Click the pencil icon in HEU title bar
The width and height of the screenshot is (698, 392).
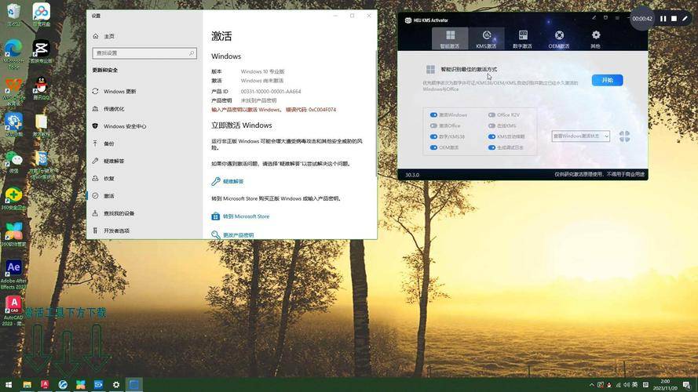tap(594, 18)
